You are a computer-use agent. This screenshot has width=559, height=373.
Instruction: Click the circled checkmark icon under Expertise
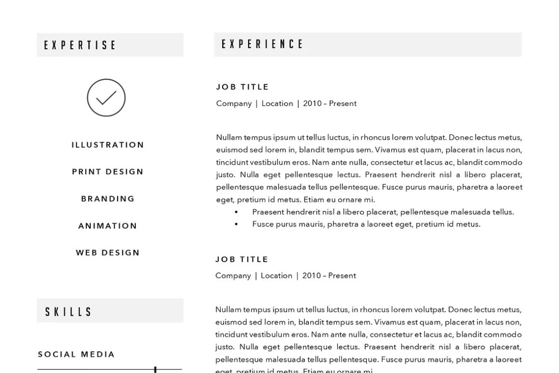106,98
